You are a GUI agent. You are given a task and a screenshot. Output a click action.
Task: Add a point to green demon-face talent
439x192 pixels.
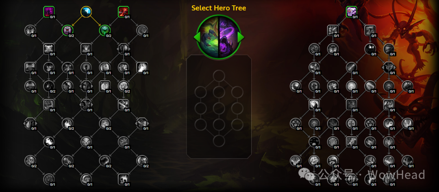coord(105,30)
